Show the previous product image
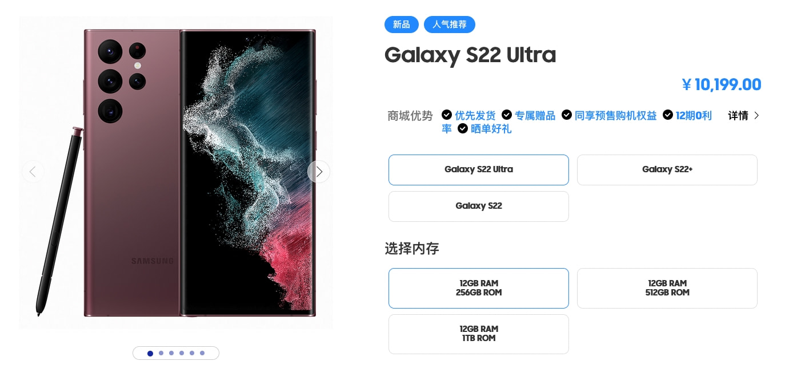 (33, 172)
